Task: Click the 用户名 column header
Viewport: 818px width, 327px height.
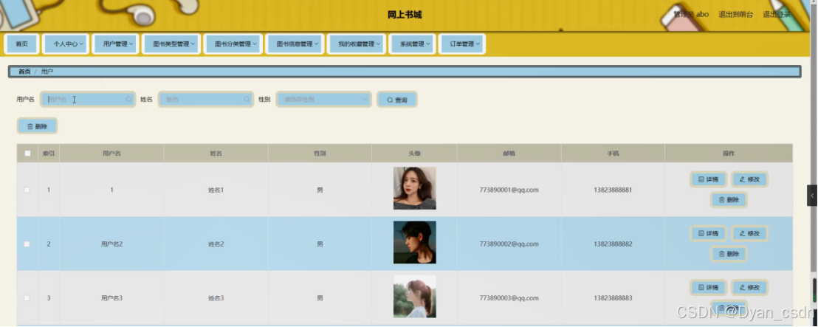Action: tap(111, 154)
